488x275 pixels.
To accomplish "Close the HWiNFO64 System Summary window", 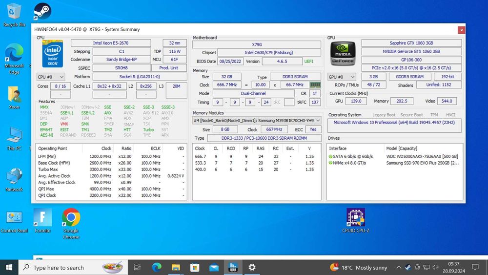I will point(461,30).
